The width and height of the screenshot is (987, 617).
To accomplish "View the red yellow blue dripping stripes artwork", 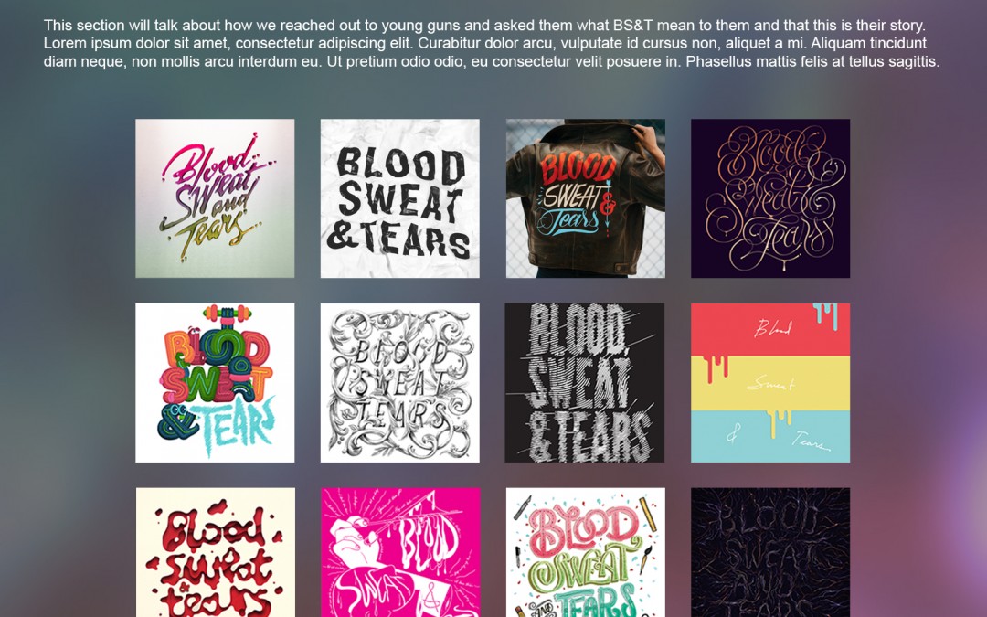I will 770,383.
